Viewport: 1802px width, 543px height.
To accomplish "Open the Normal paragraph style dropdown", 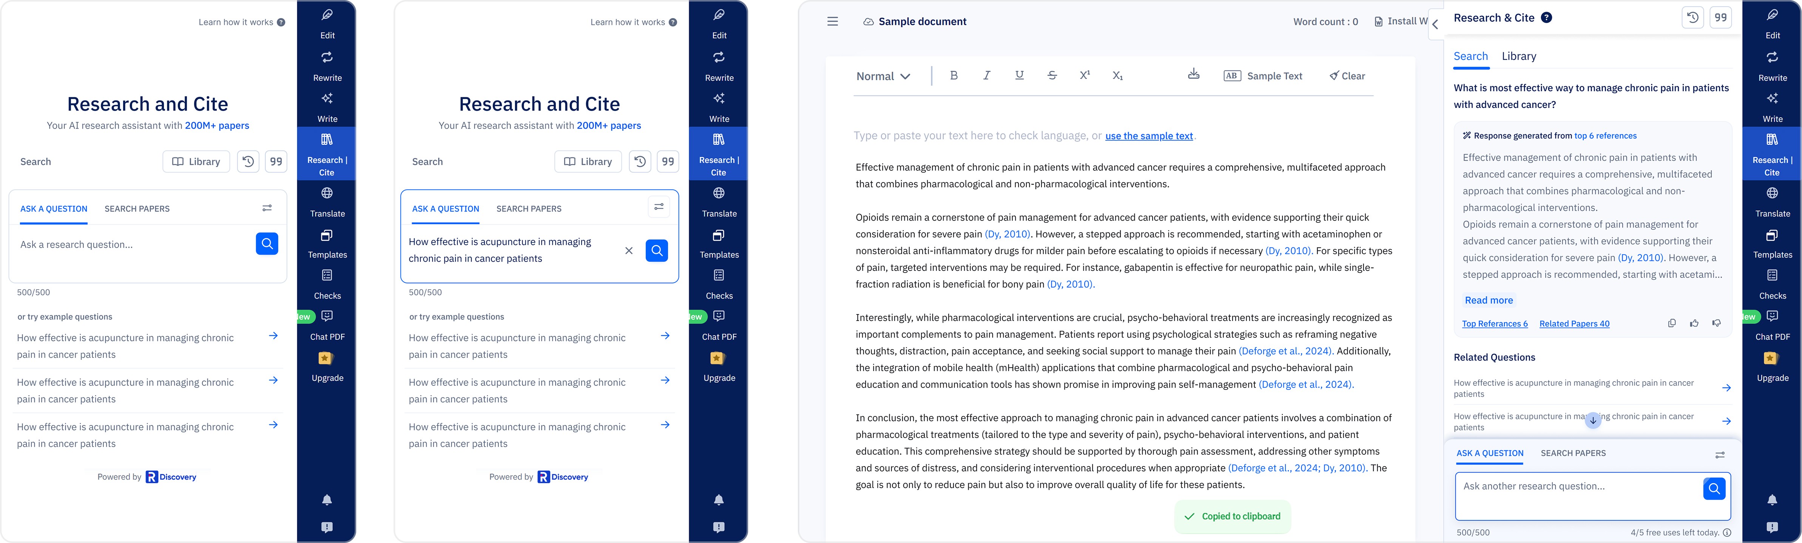I will pos(883,76).
